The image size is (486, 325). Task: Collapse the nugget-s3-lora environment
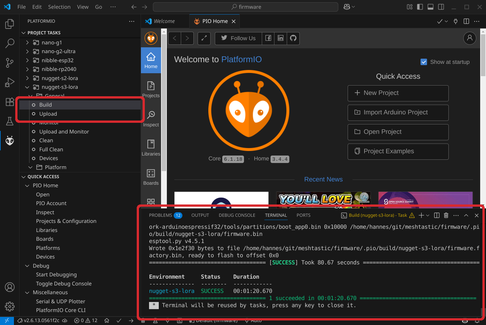click(x=27, y=87)
